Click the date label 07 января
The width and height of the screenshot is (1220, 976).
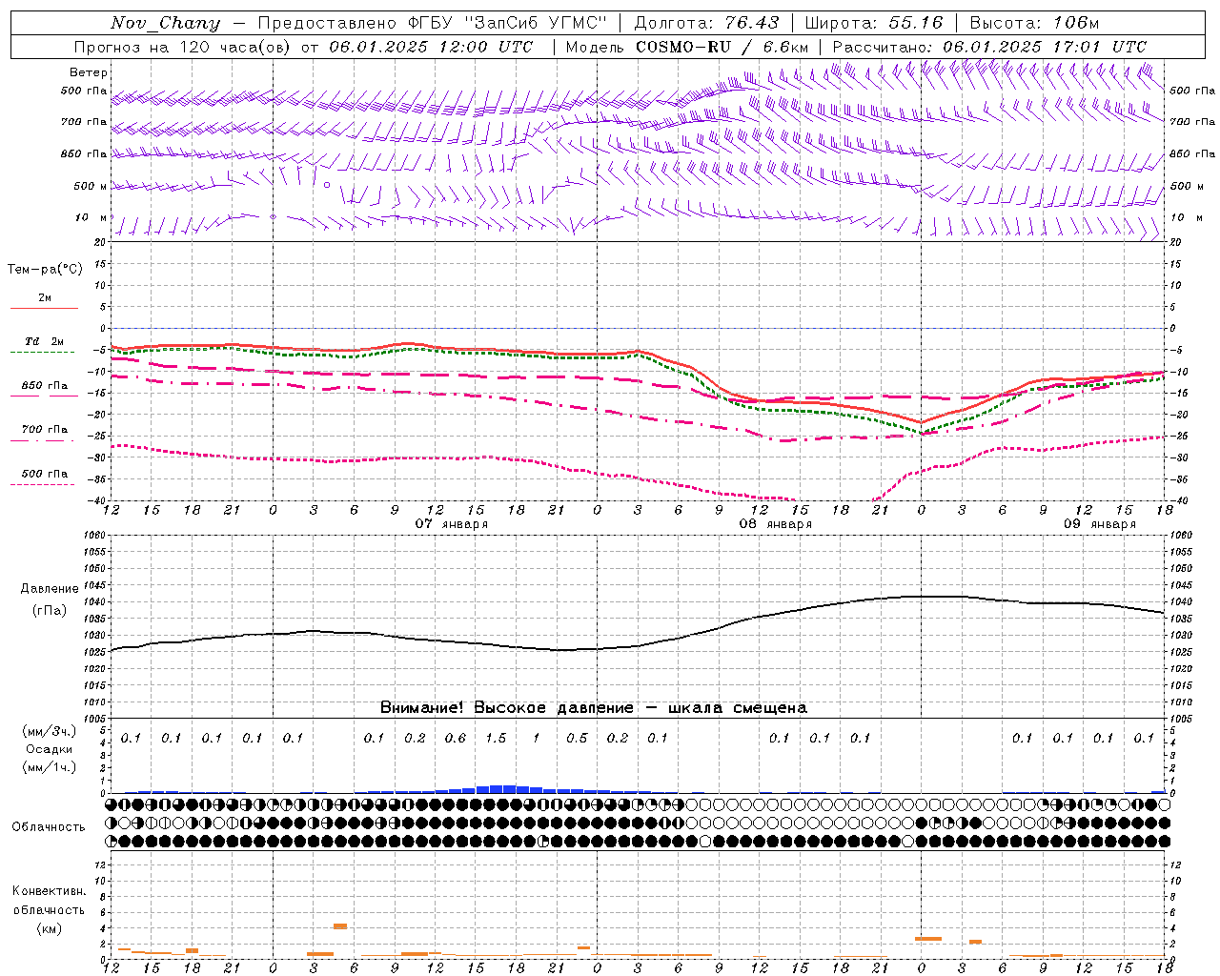[x=452, y=523]
